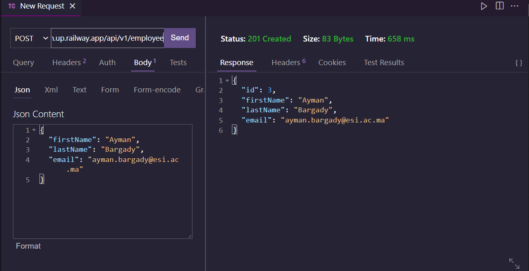529x271 pixels.
Task: Switch to the Cookies response tab
Action: pos(332,62)
